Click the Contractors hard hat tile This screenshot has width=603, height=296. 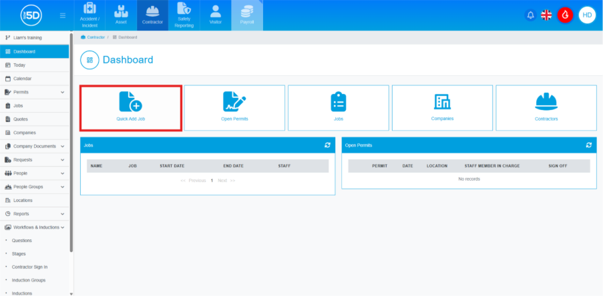[x=546, y=101]
